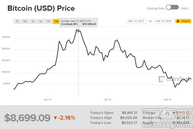Screen dimensions: 193x129
Task: Click the Dec '17 axis label
Action: click(x=47, y=99)
